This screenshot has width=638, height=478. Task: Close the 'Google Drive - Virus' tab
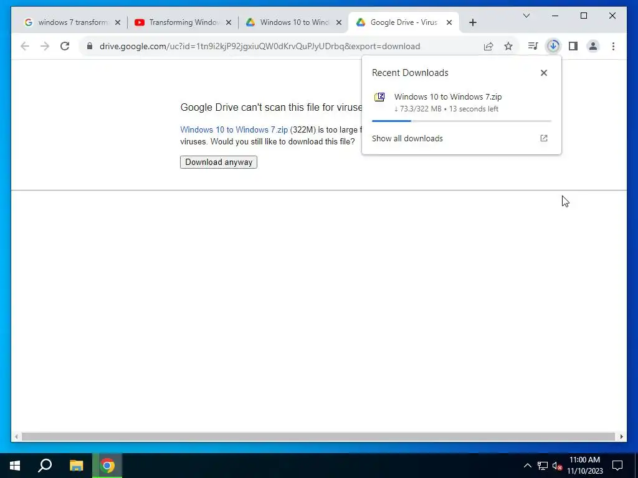click(x=449, y=22)
